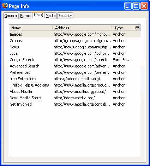The width and height of the screenshot is (150, 166).
Task: Click the google.com/lochp address cell
Action: pyautogui.click(x=82, y=53)
